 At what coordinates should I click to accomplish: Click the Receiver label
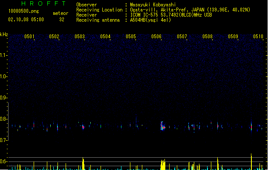[86, 15]
